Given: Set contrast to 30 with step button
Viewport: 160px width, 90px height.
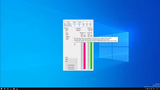Looking at the screenshot, I should [x=88, y=59].
